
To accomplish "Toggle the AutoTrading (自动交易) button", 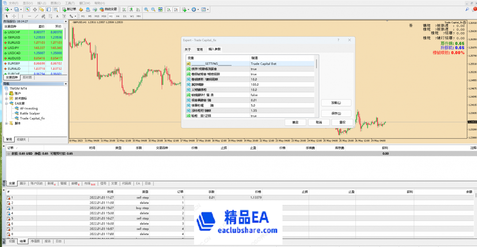I will (108, 9).
